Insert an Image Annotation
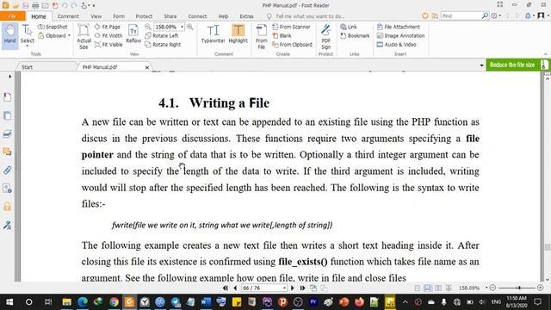 point(400,35)
